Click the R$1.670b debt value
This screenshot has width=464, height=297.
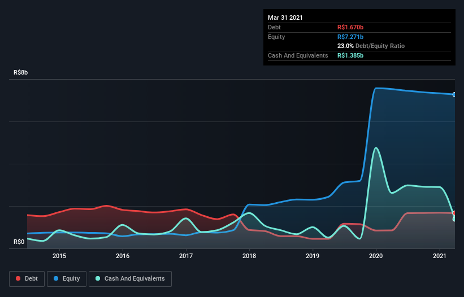[350, 27]
